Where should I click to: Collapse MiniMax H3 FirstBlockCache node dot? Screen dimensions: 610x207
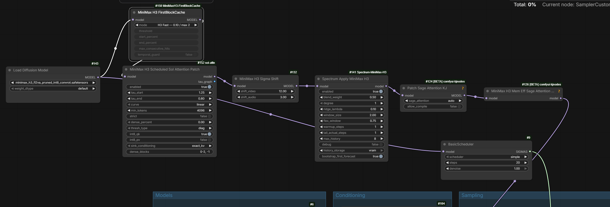click(134, 12)
